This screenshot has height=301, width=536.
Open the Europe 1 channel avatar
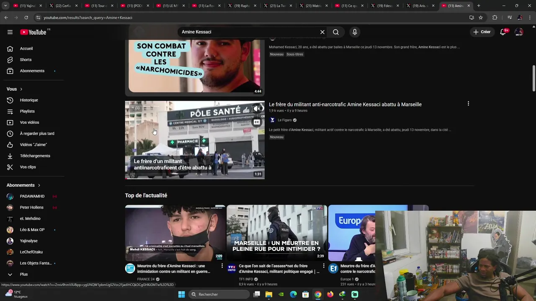click(333, 268)
